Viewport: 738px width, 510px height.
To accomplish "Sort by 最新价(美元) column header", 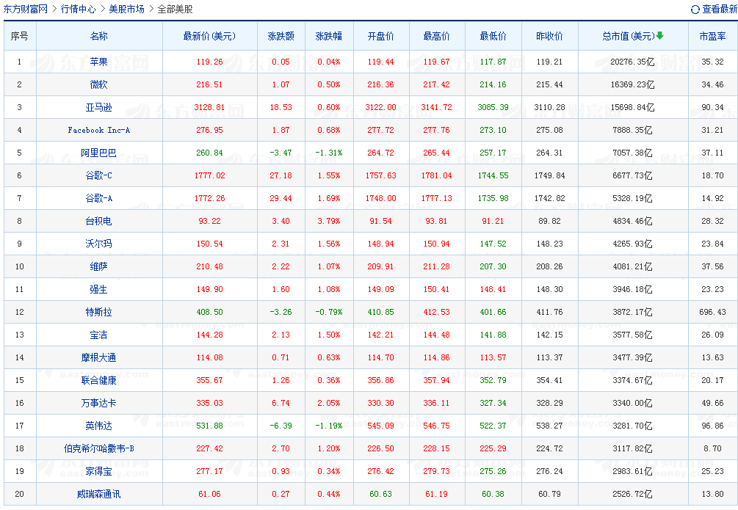I will [x=209, y=36].
